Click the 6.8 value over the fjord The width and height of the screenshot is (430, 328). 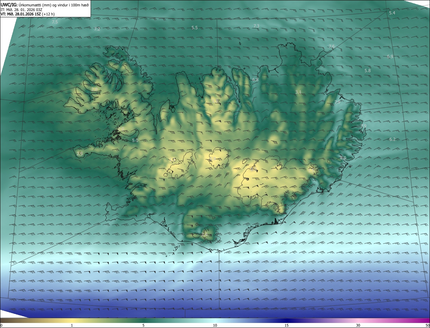255,80
